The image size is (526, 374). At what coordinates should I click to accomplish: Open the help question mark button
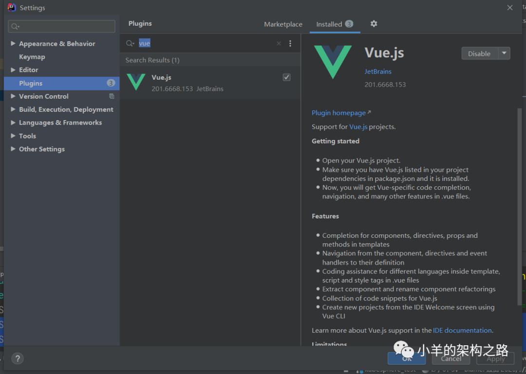click(x=17, y=358)
